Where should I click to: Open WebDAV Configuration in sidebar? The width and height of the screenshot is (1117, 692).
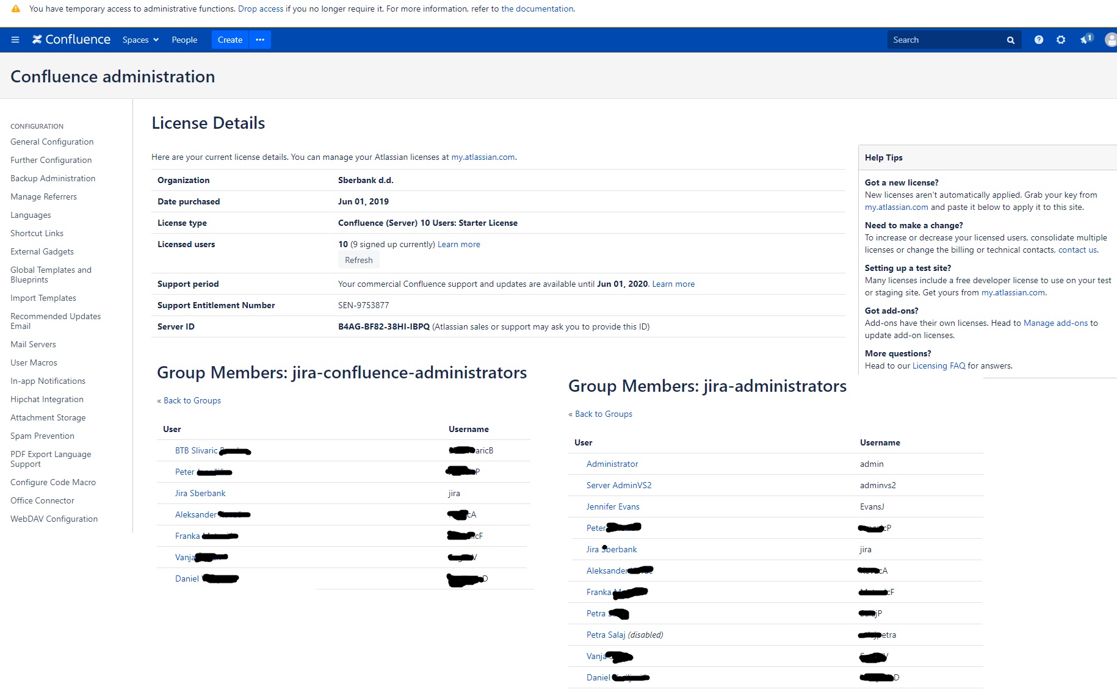[x=54, y=519]
